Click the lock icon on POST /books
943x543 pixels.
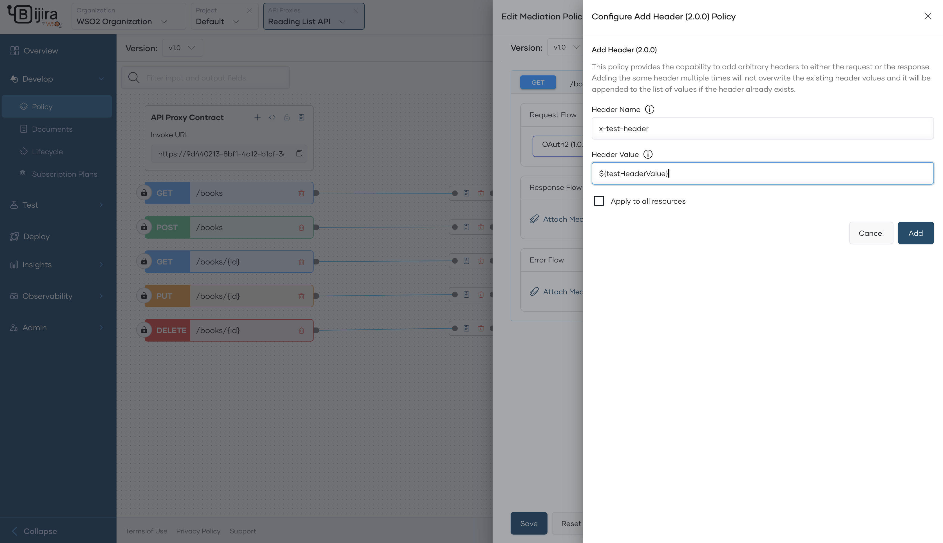pyautogui.click(x=144, y=227)
